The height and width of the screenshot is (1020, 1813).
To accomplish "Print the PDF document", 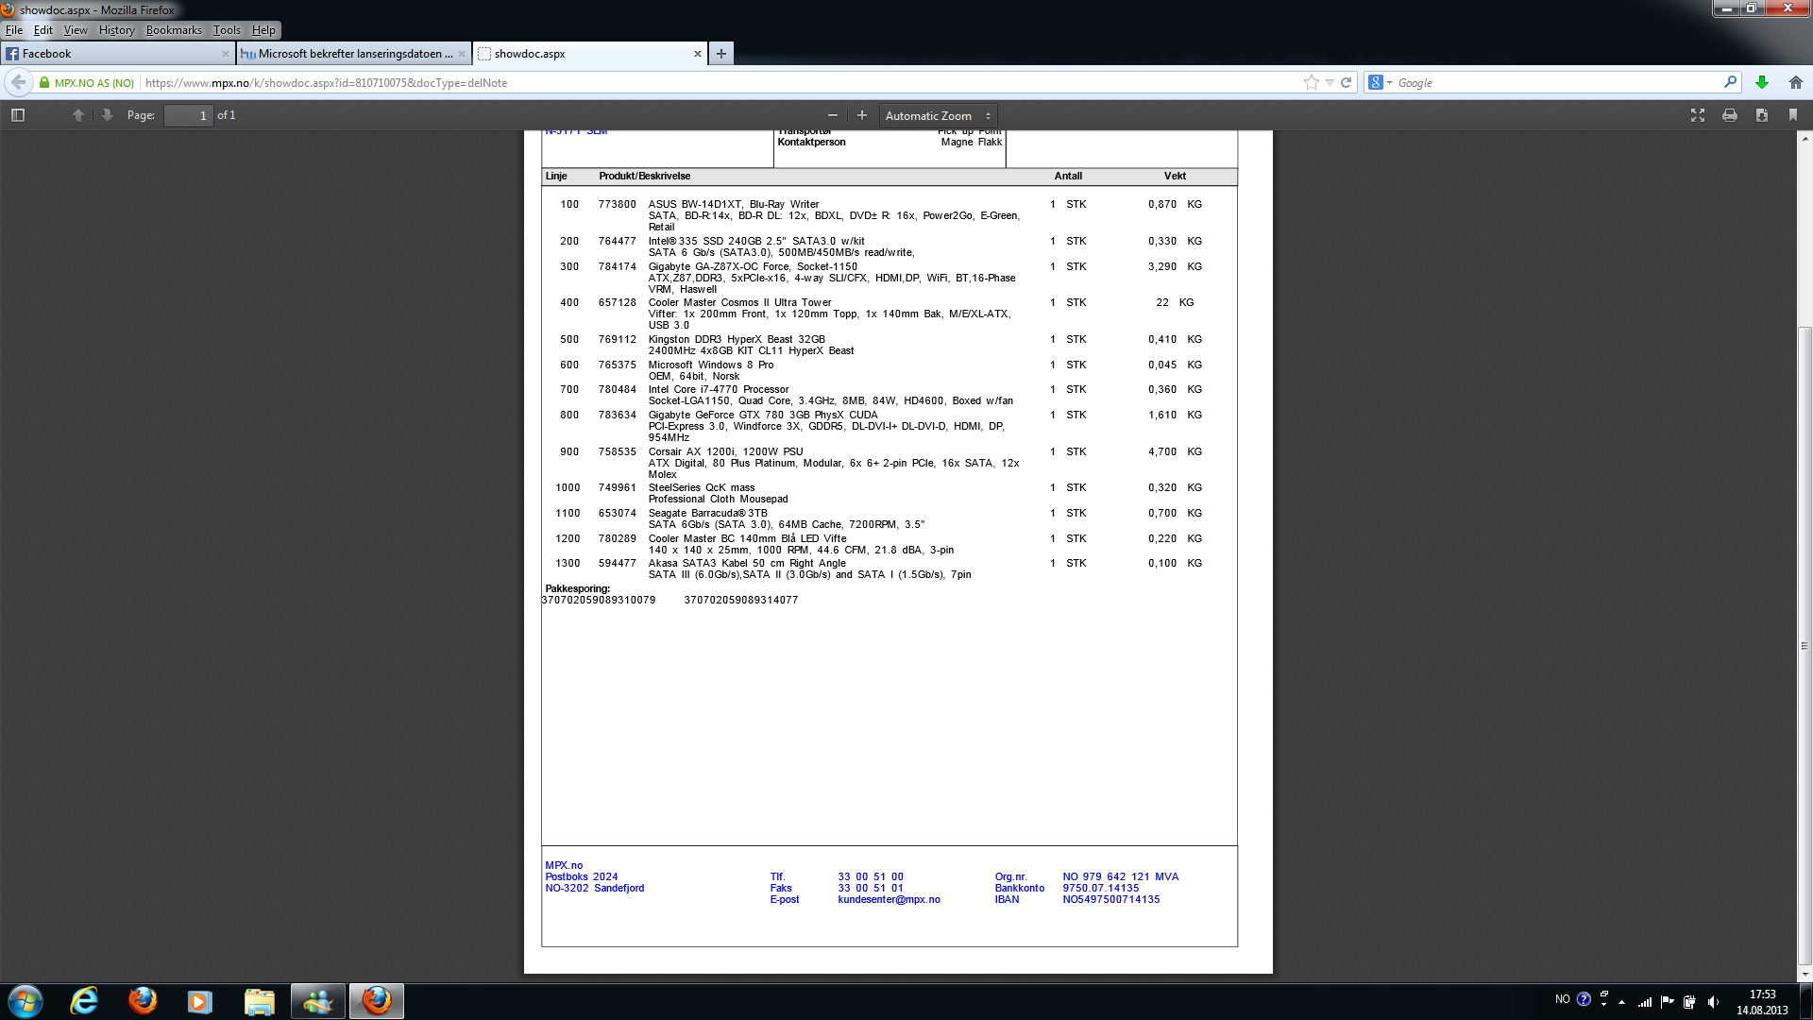I will [1730, 115].
